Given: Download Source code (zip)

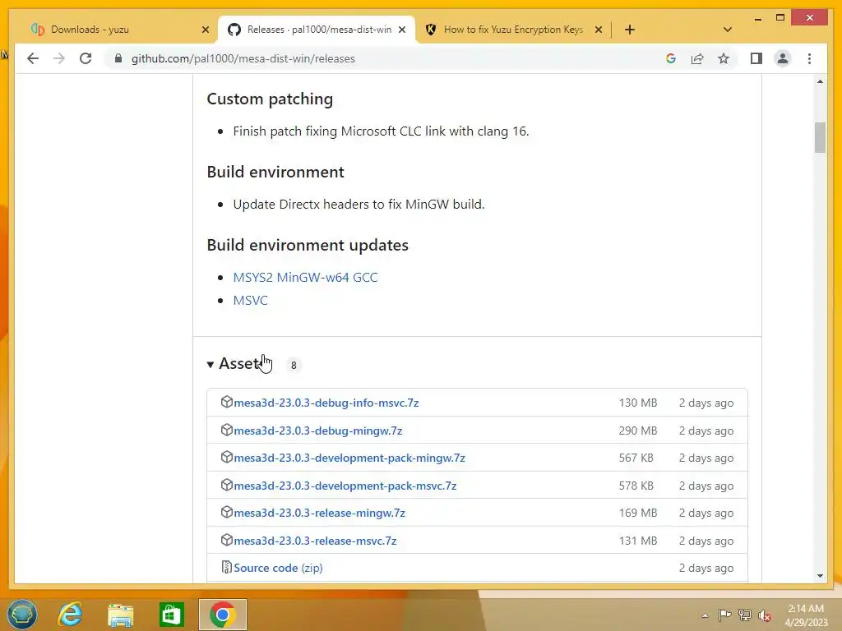Looking at the screenshot, I should pyautogui.click(x=278, y=569).
